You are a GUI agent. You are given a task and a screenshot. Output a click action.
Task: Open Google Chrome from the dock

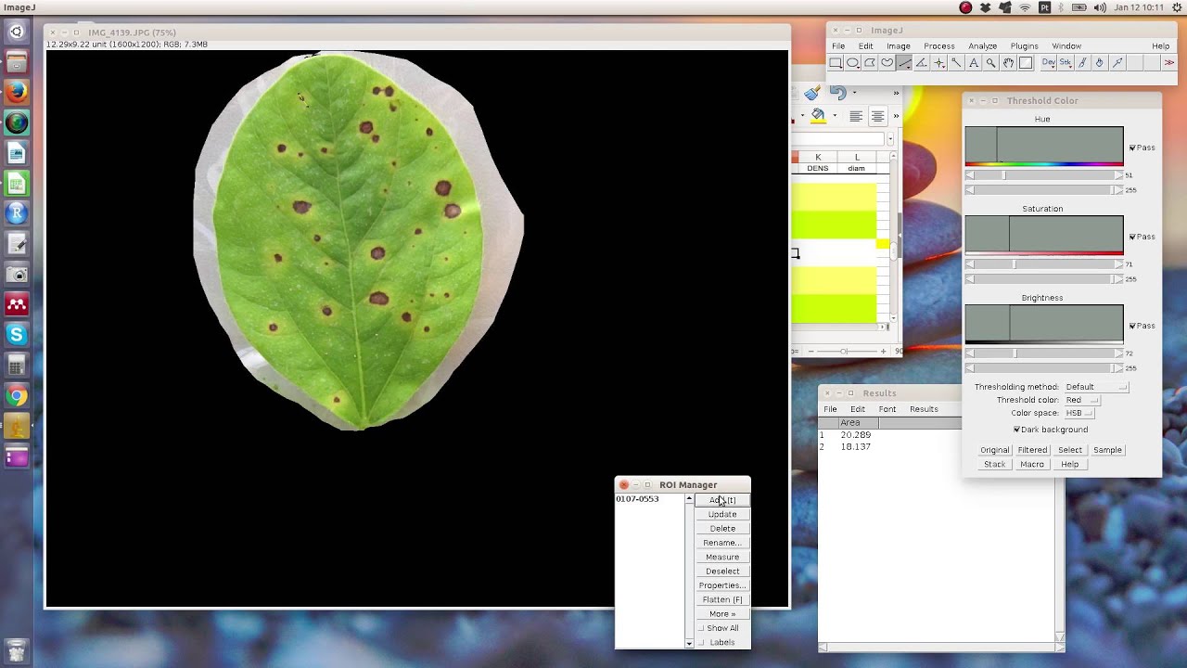click(17, 396)
